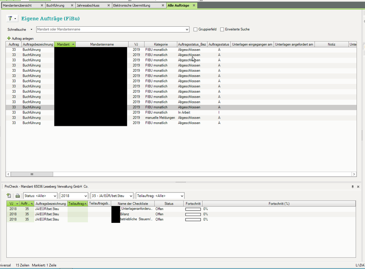Click the print icon in ProCheck toolbar
This screenshot has height=269, width=365.
click(18, 196)
